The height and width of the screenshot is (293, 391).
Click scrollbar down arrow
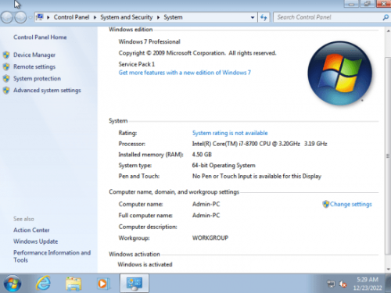(x=388, y=269)
